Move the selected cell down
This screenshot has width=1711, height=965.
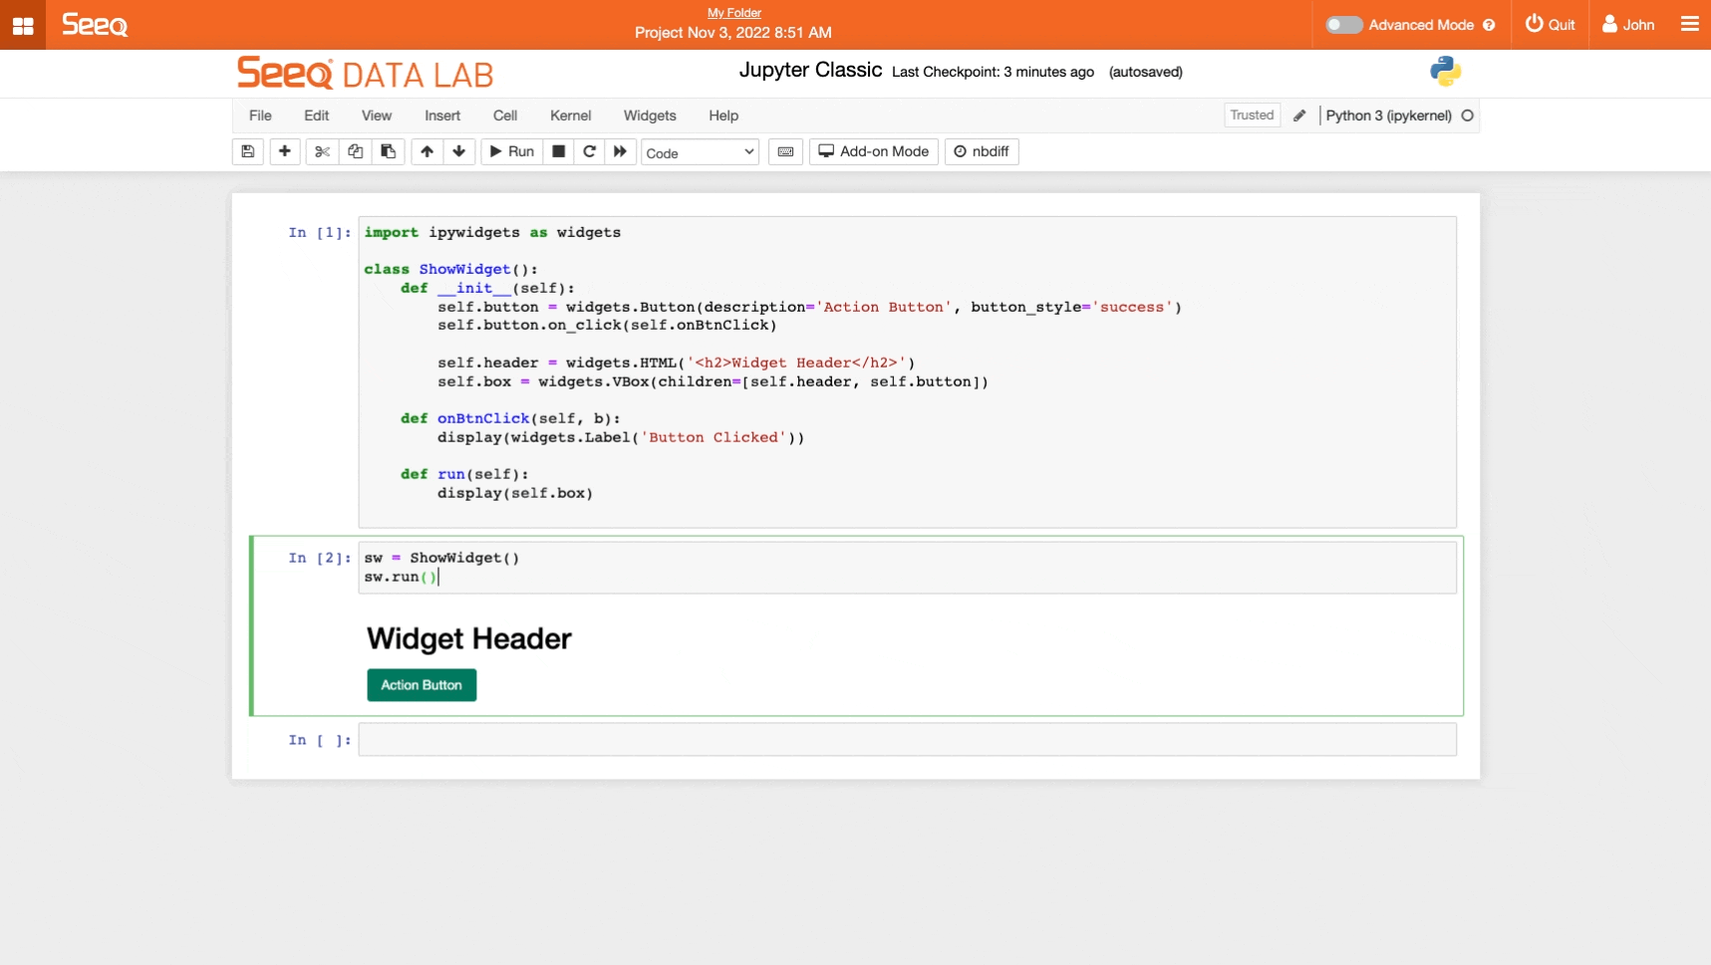click(459, 151)
